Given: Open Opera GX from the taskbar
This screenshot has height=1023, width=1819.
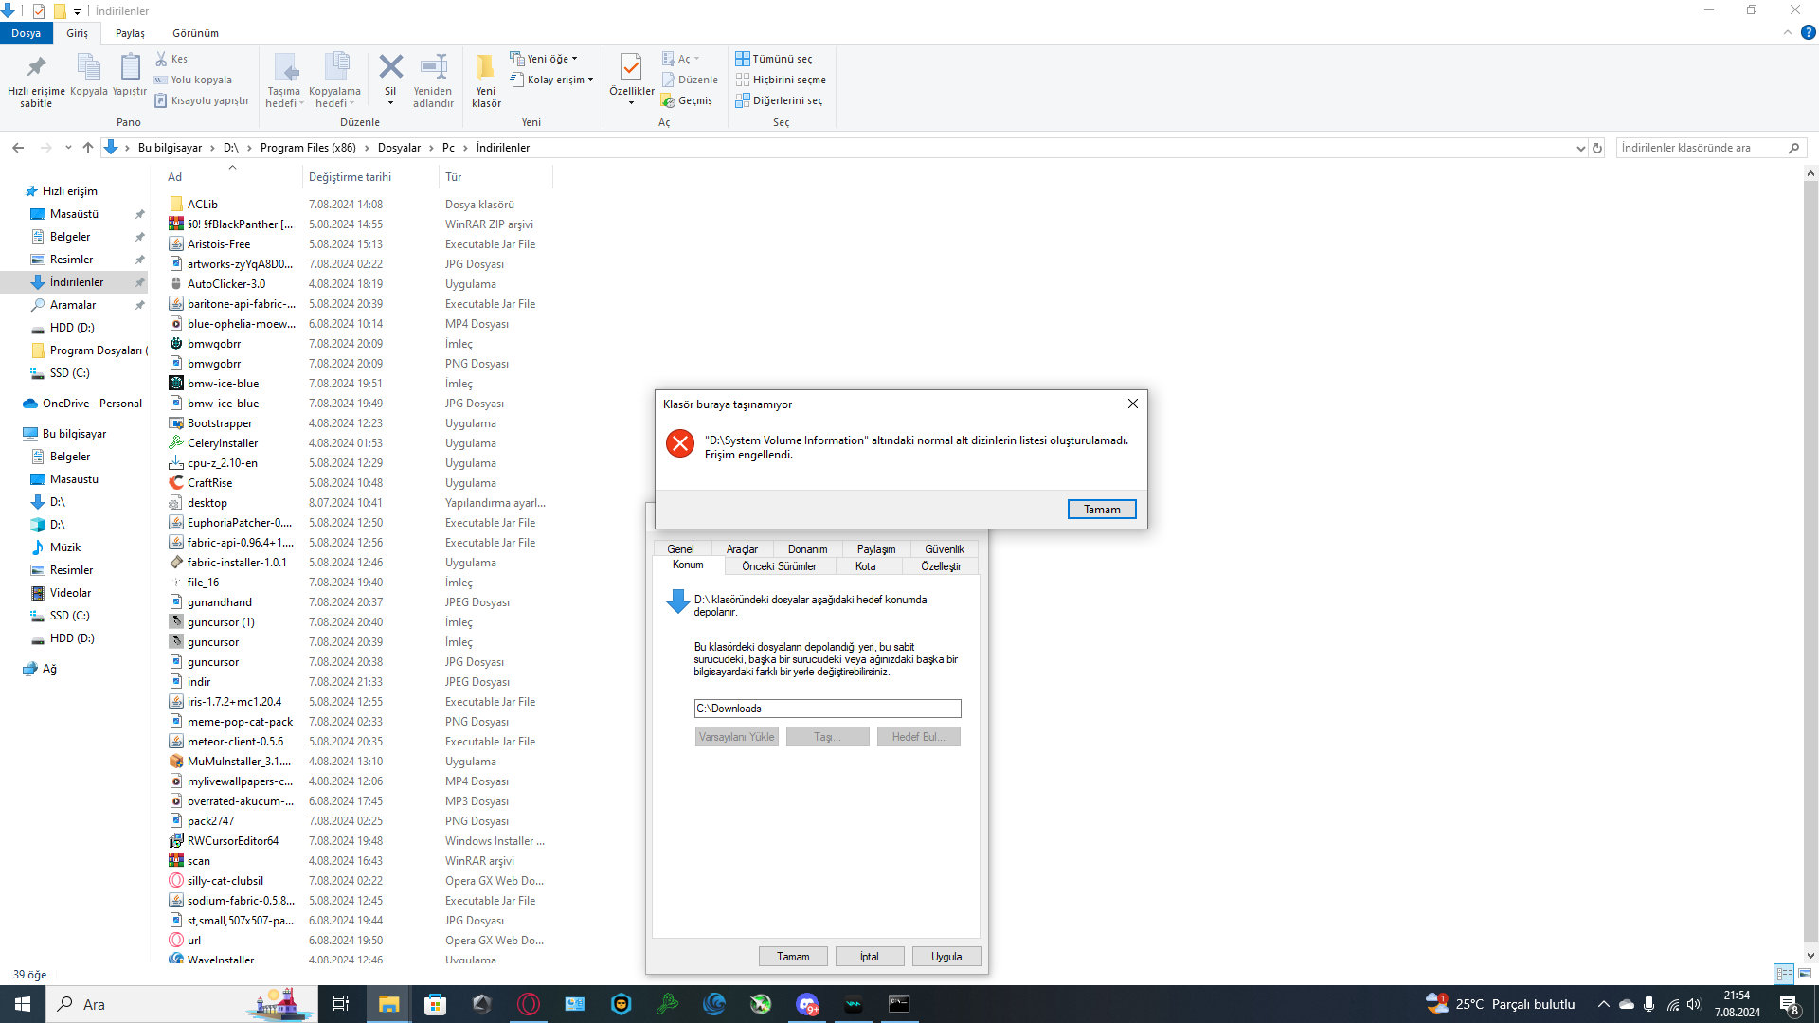Looking at the screenshot, I should (x=529, y=1004).
